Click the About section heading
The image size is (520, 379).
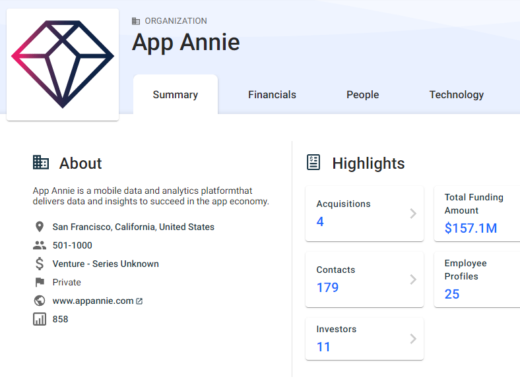tap(81, 163)
